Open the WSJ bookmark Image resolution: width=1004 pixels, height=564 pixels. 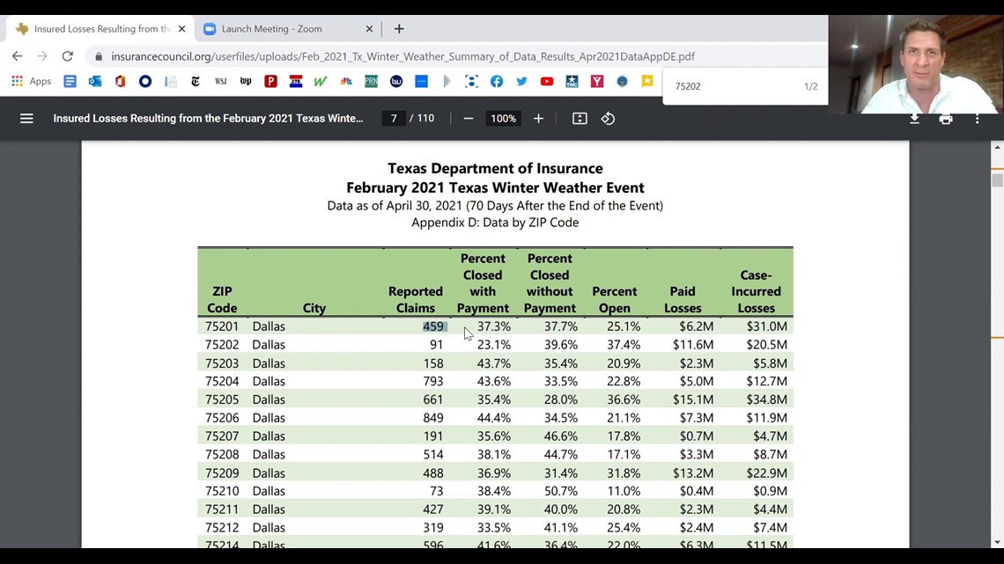(x=220, y=81)
